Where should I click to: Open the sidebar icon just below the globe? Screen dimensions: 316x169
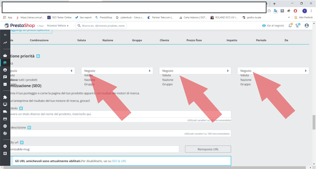point(5,133)
